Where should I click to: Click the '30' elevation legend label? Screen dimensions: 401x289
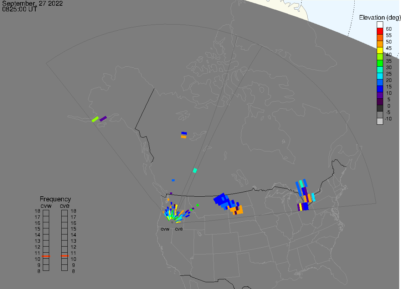pos(389,67)
